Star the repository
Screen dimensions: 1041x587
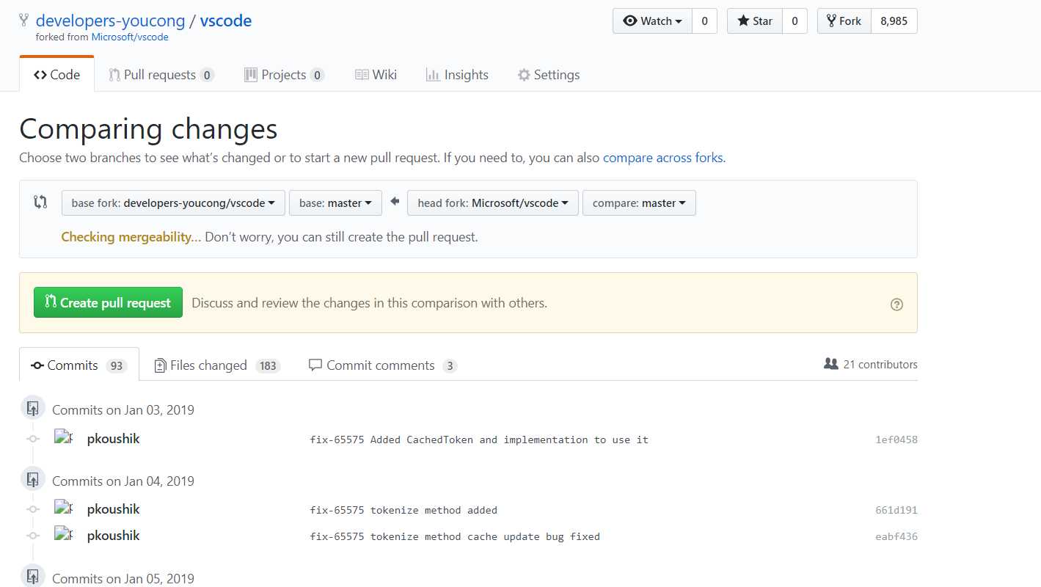755,21
